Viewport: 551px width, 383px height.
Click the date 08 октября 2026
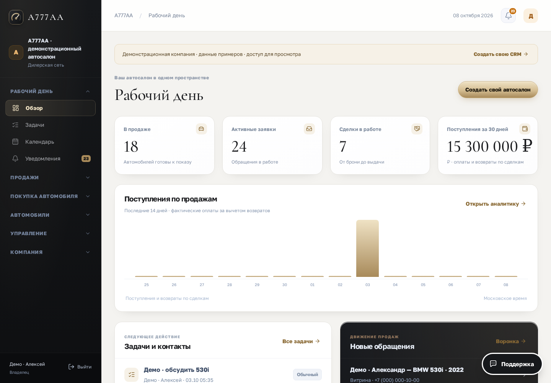point(473,16)
